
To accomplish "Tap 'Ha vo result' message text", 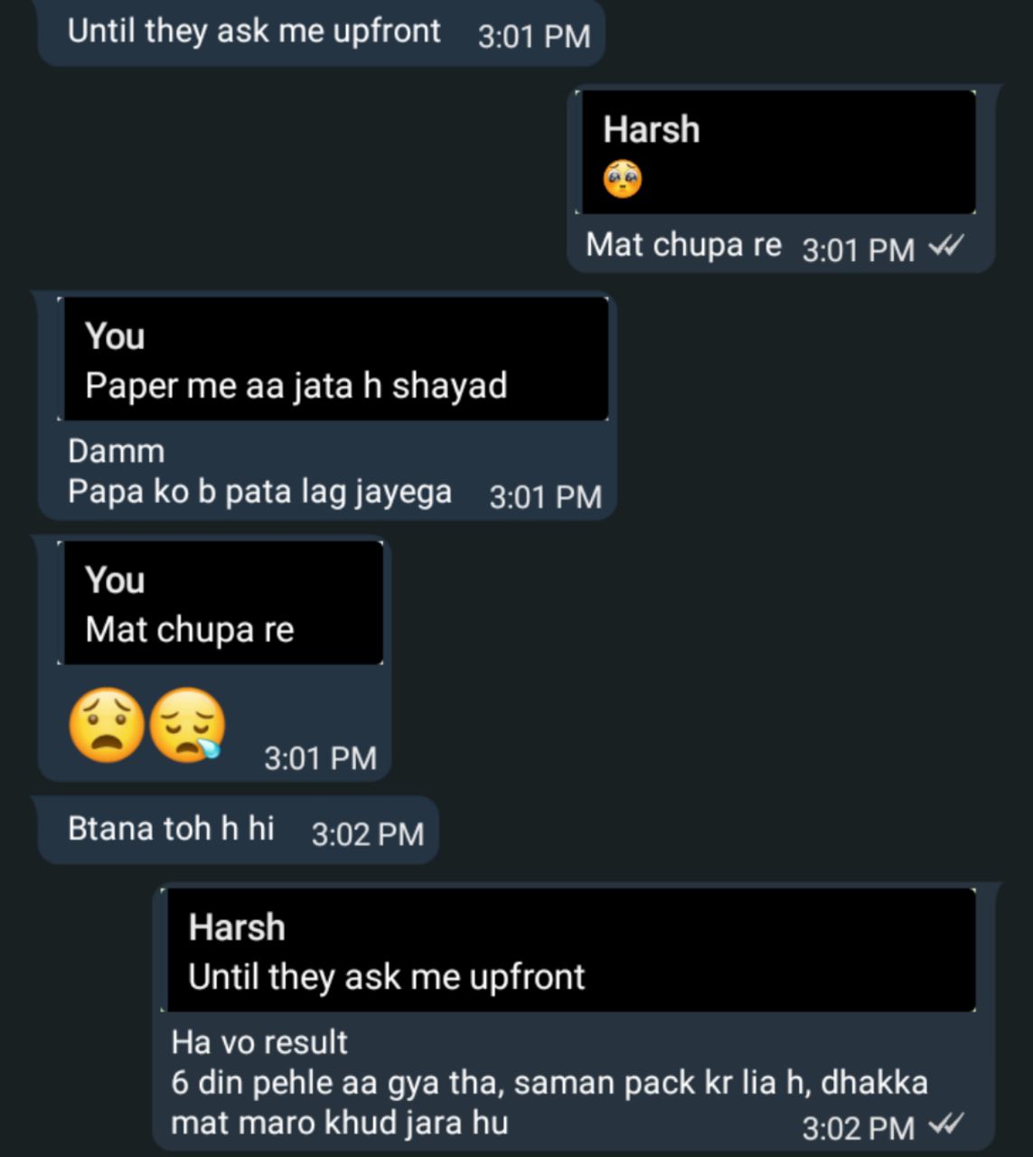I will (259, 1042).
